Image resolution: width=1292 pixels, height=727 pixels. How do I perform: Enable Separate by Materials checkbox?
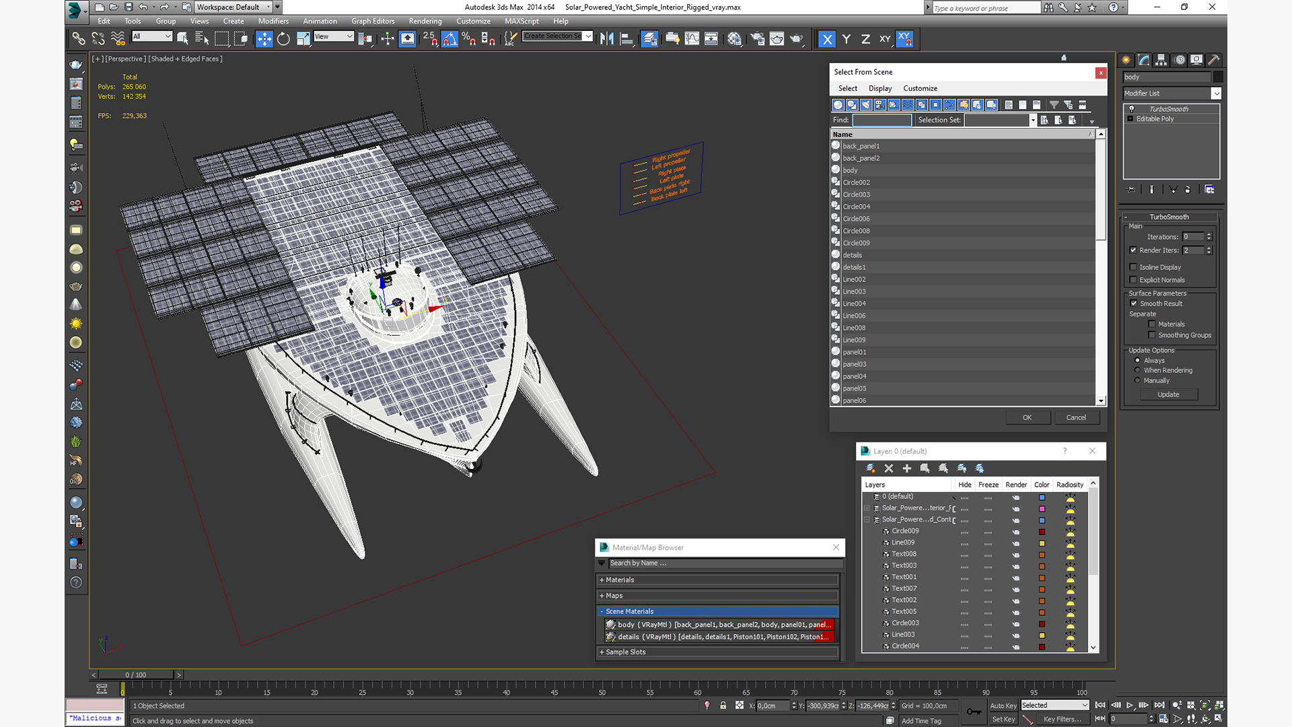[1152, 324]
